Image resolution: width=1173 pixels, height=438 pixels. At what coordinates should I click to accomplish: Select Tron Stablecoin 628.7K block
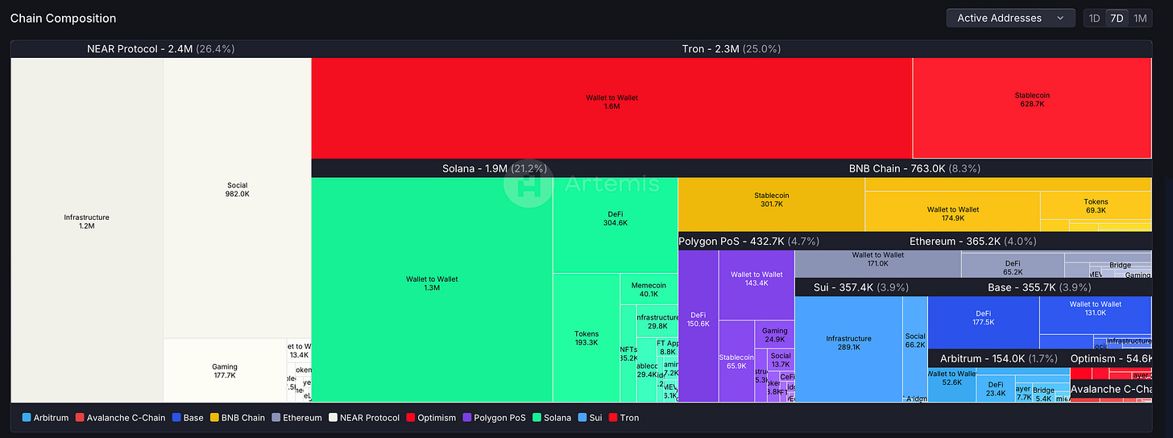coord(1032,108)
